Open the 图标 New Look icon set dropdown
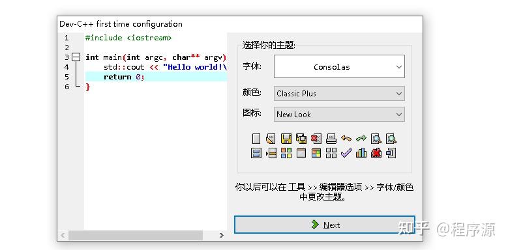 click(x=339, y=114)
